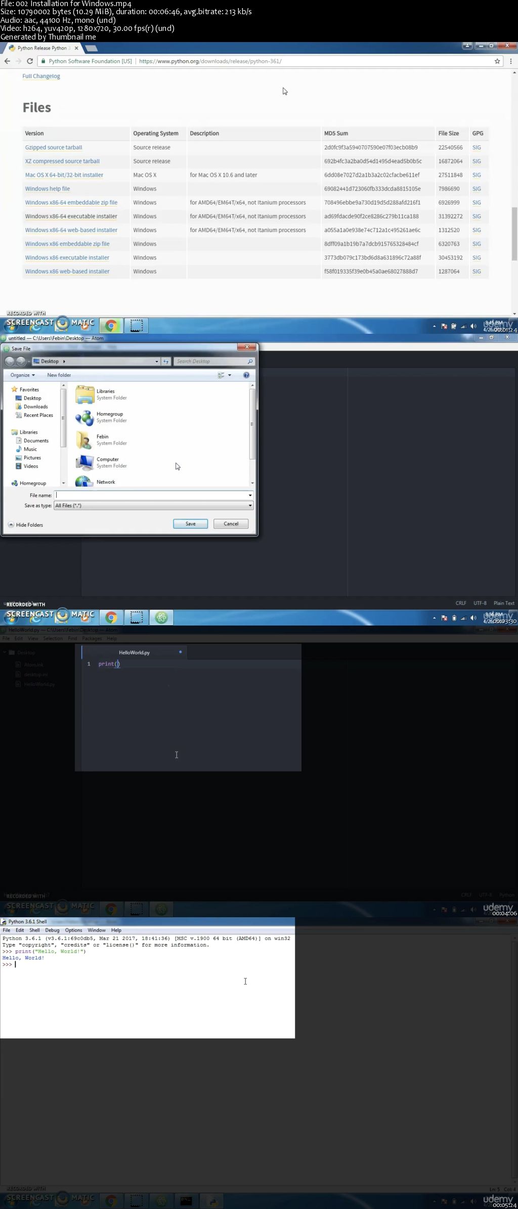Refresh the Desktop location in Save File dialog
This screenshot has width=518, height=1209.
(x=166, y=361)
